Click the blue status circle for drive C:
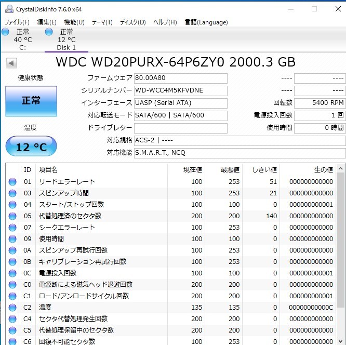The height and width of the screenshot is (345, 346). coord(5,32)
